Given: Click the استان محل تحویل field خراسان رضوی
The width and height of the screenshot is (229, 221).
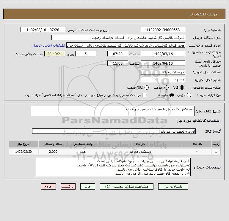Looking at the screenshot, I should [x=163, y=72].
